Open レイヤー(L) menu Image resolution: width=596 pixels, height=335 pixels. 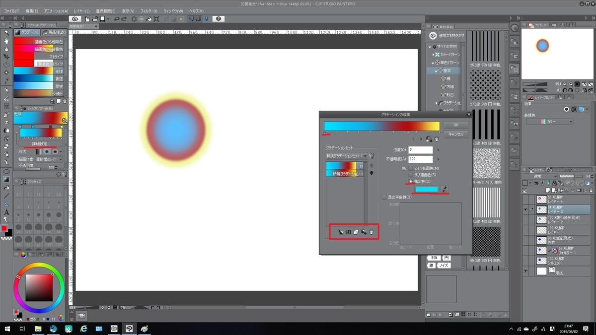(81, 10)
